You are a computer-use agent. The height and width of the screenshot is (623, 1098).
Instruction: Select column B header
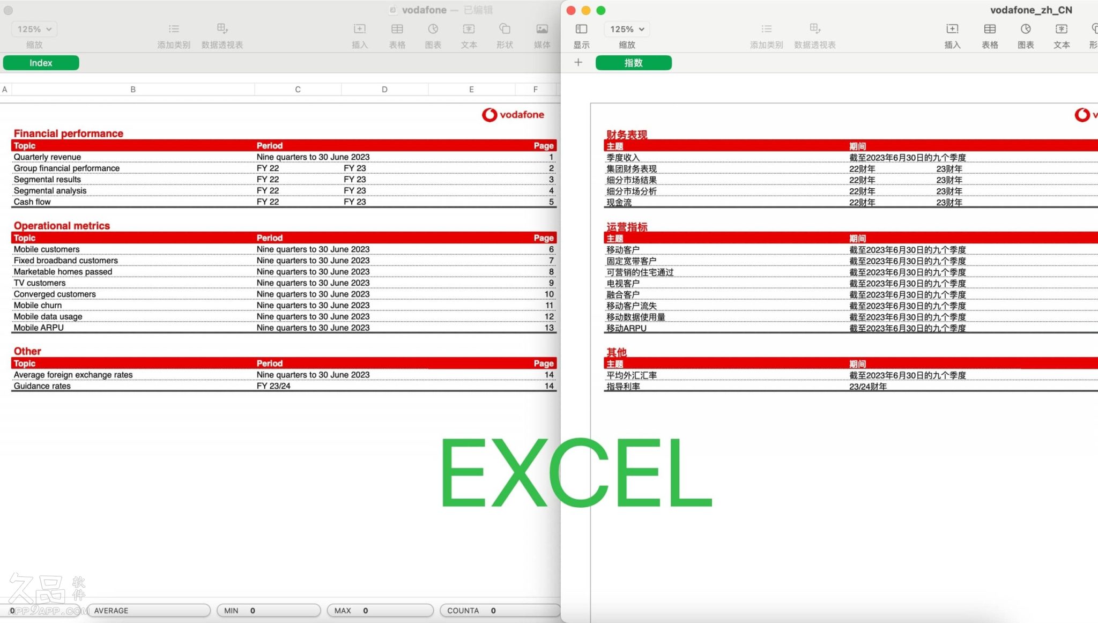tap(133, 90)
